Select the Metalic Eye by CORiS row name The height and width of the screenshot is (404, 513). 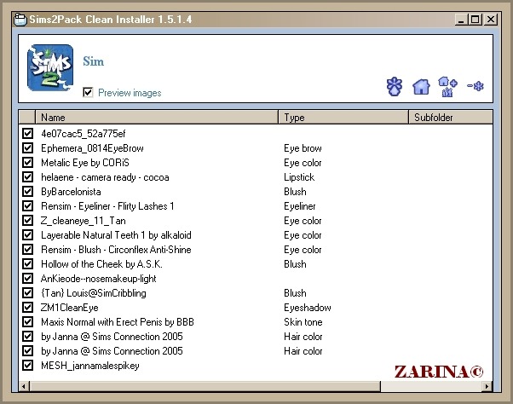(85, 163)
